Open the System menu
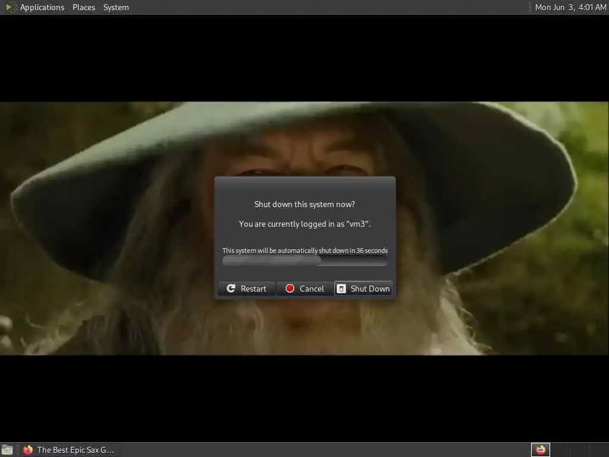The width and height of the screenshot is (609, 457). (x=116, y=7)
